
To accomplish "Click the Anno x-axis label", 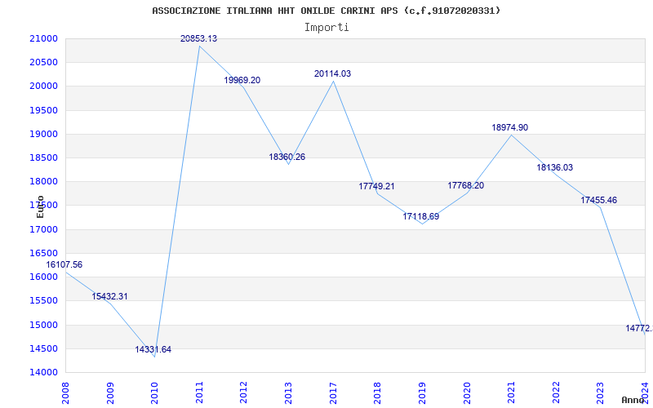I will [x=633, y=400].
